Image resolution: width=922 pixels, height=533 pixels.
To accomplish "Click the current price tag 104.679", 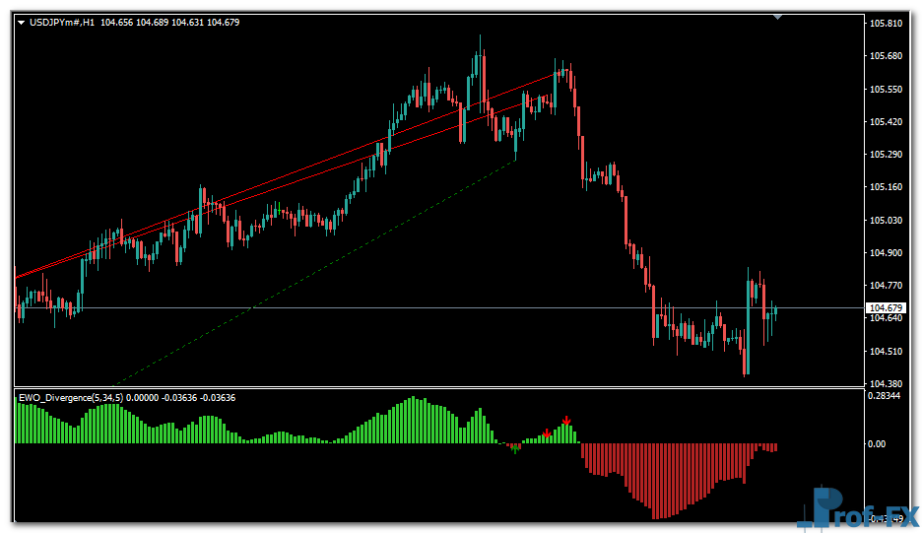I will pos(887,308).
